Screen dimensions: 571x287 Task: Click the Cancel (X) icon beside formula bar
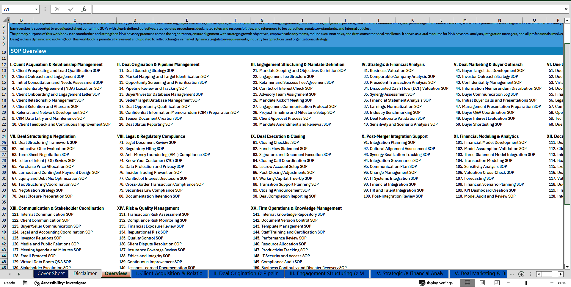click(x=57, y=9)
